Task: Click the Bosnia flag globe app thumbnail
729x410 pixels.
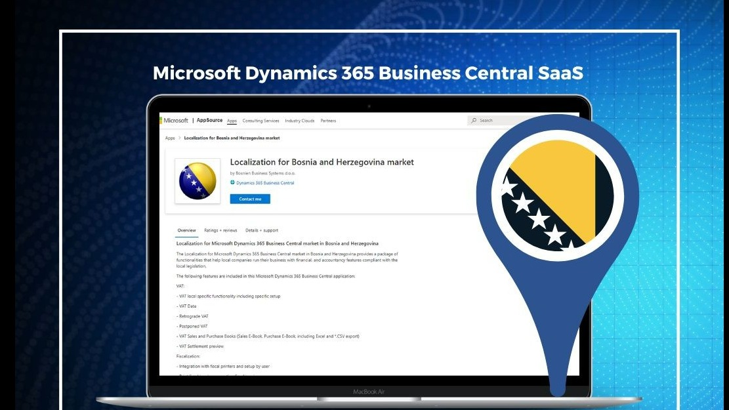Action: [x=198, y=181]
